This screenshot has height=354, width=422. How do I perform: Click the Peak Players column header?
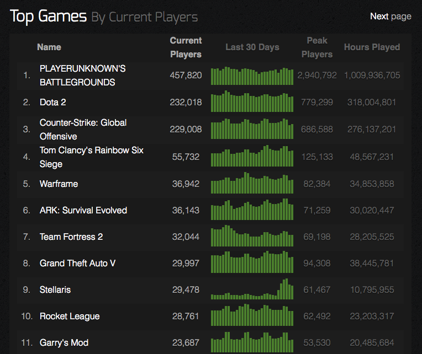coord(317,47)
